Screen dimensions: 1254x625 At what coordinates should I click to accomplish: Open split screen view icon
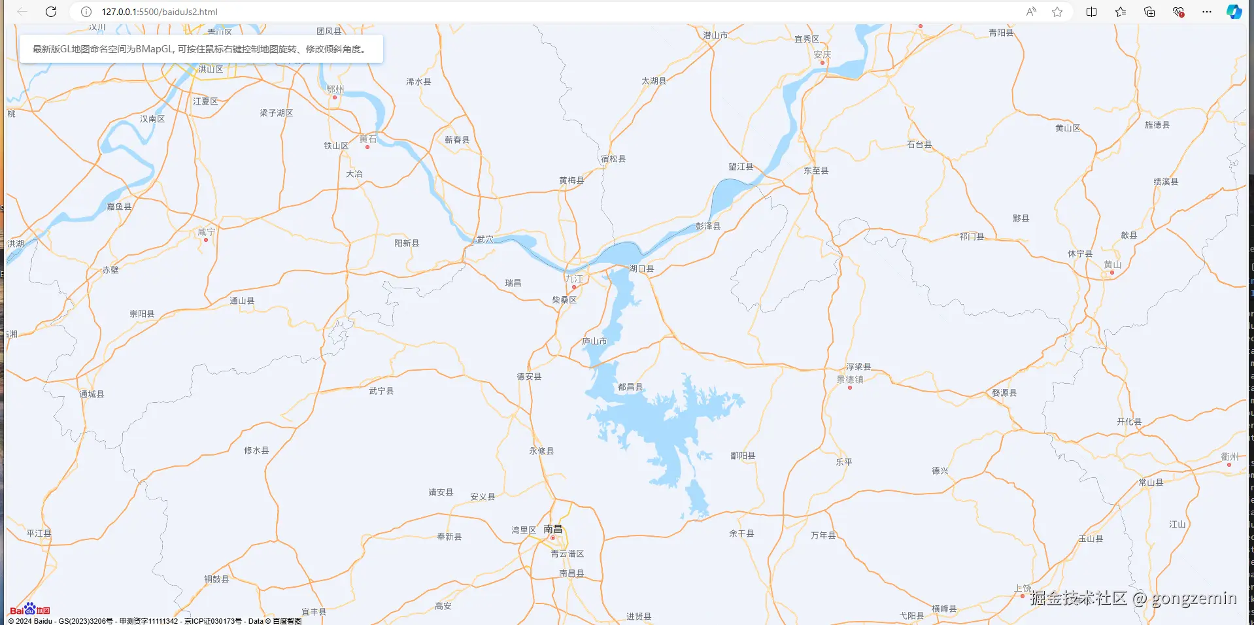1091,12
